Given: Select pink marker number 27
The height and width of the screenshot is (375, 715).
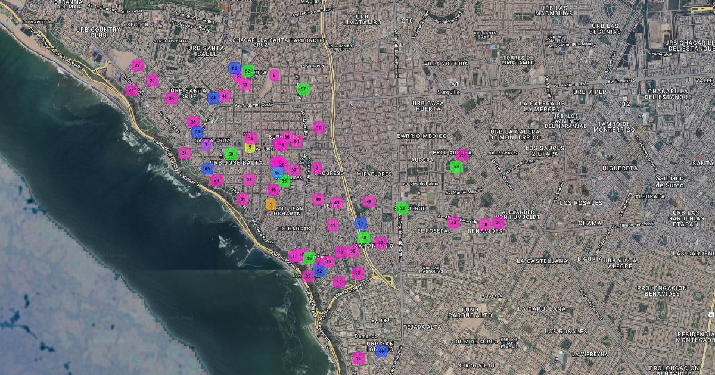Looking at the screenshot, I should pos(138,65).
